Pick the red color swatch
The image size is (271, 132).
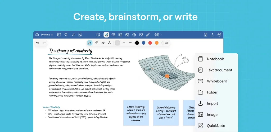tap(150, 43)
